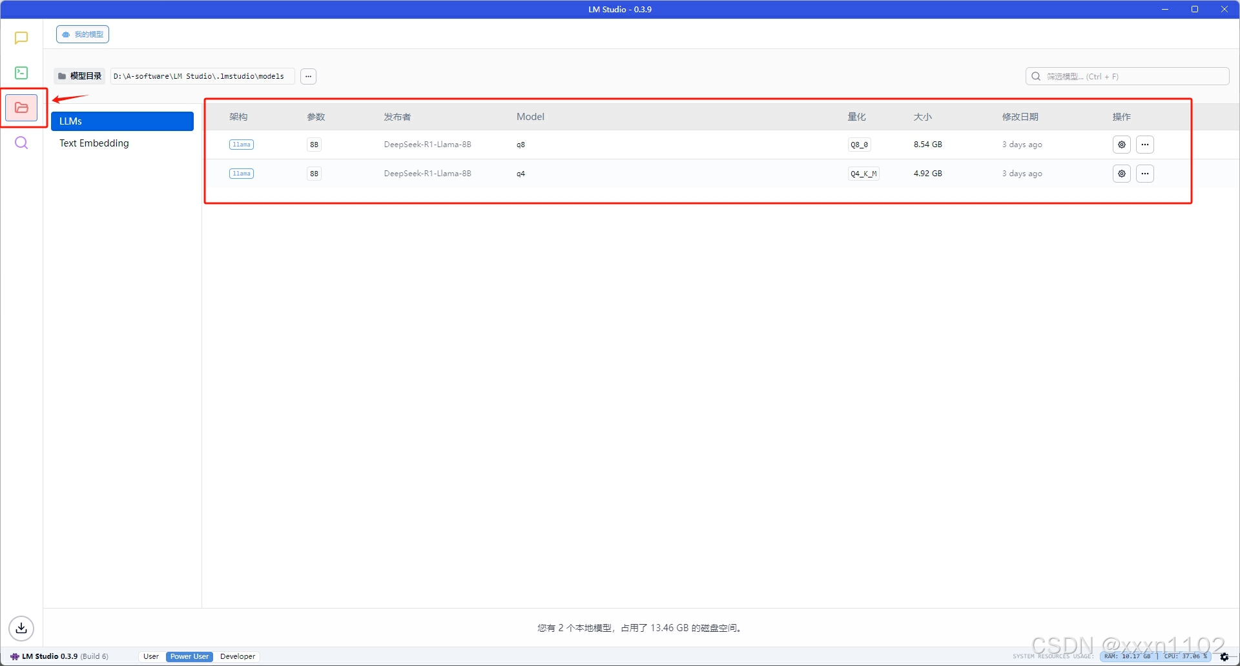Focus the model filter search field
Screen dimensions: 1240x666
click(1127, 76)
